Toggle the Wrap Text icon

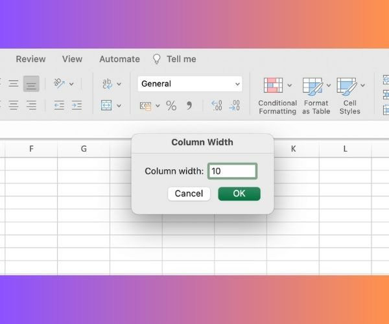pyautogui.click(x=107, y=84)
